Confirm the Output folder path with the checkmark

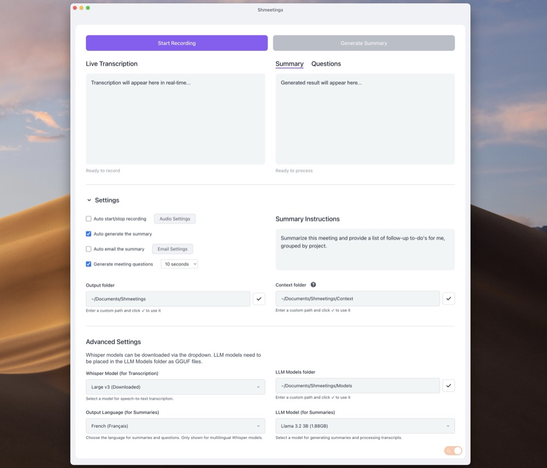click(259, 299)
